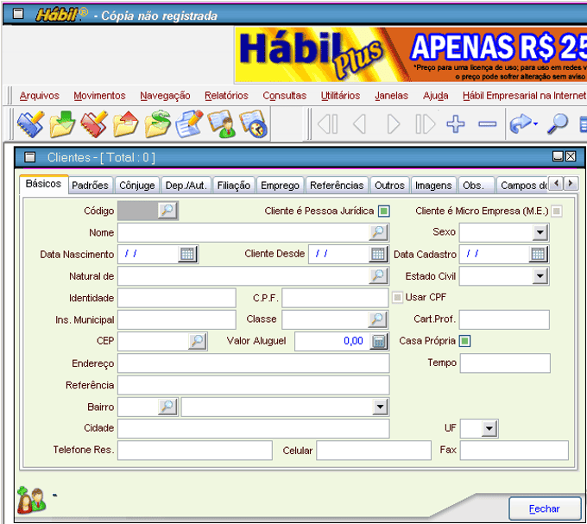Open the Movimentos menu
The height and width of the screenshot is (524, 587).
point(99,96)
